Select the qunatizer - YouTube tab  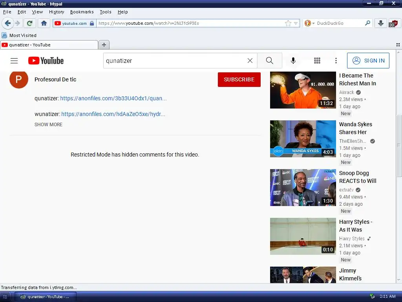(49, 45)
